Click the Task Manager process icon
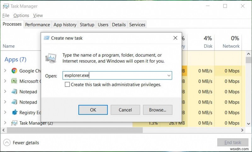Screen dimensions: 252x152 [14, 123]
